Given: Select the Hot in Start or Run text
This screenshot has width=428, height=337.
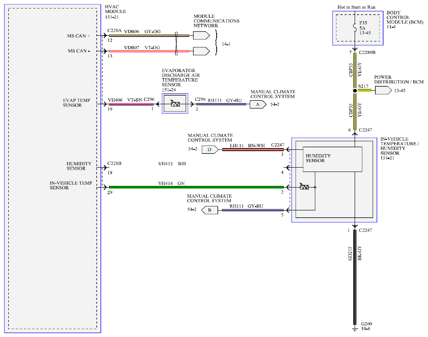Looking at the screenshot, I should coord(356,7).
